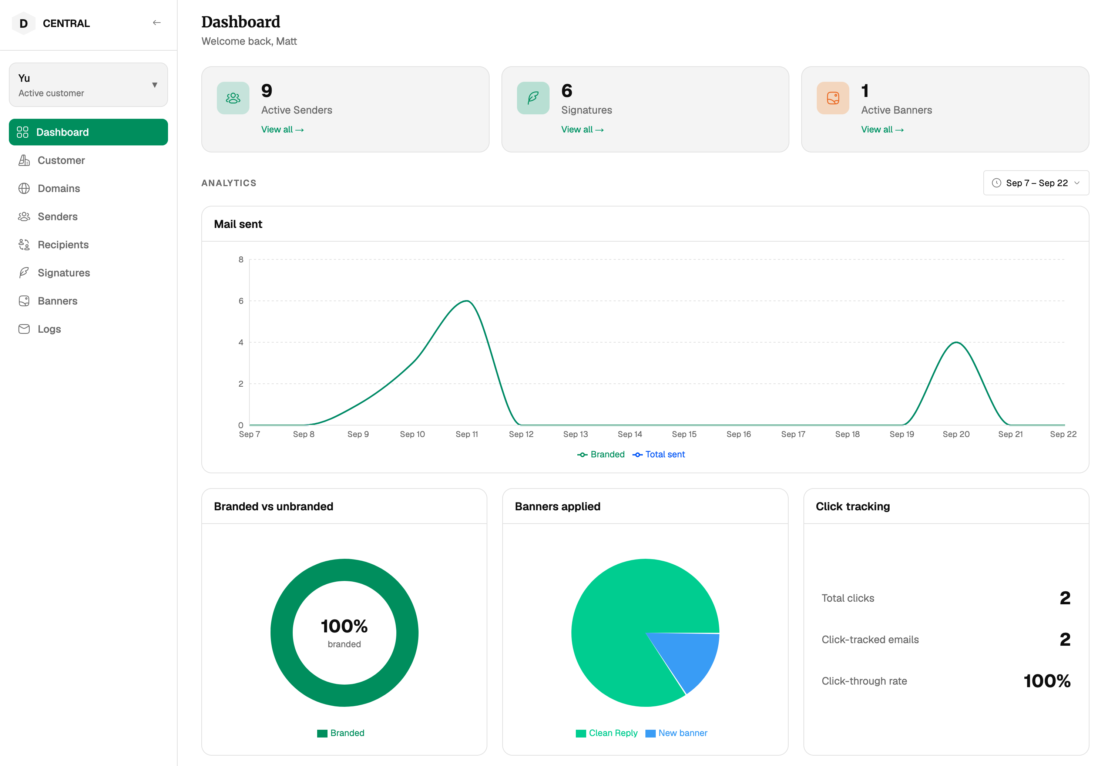Click the Banners applied card title
The width and height of the screenshot is (1108, 766).
pyautogui.click(x=558, y=506)
